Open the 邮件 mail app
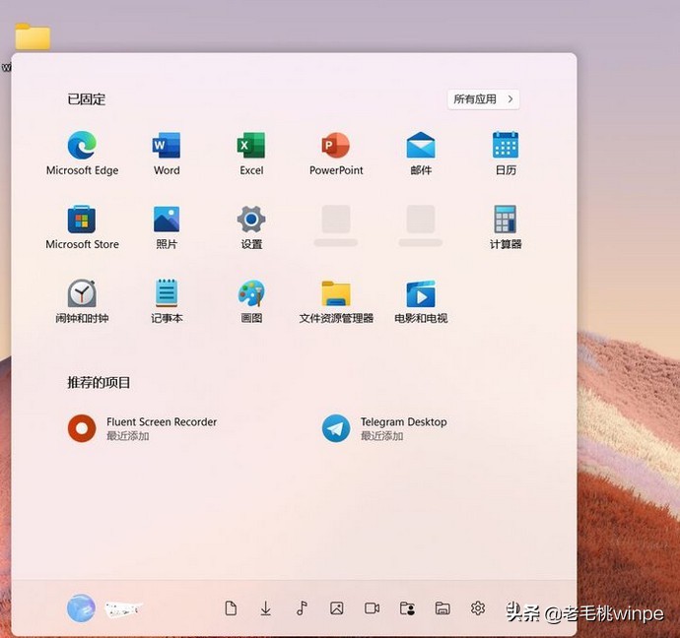 point(421,153)
